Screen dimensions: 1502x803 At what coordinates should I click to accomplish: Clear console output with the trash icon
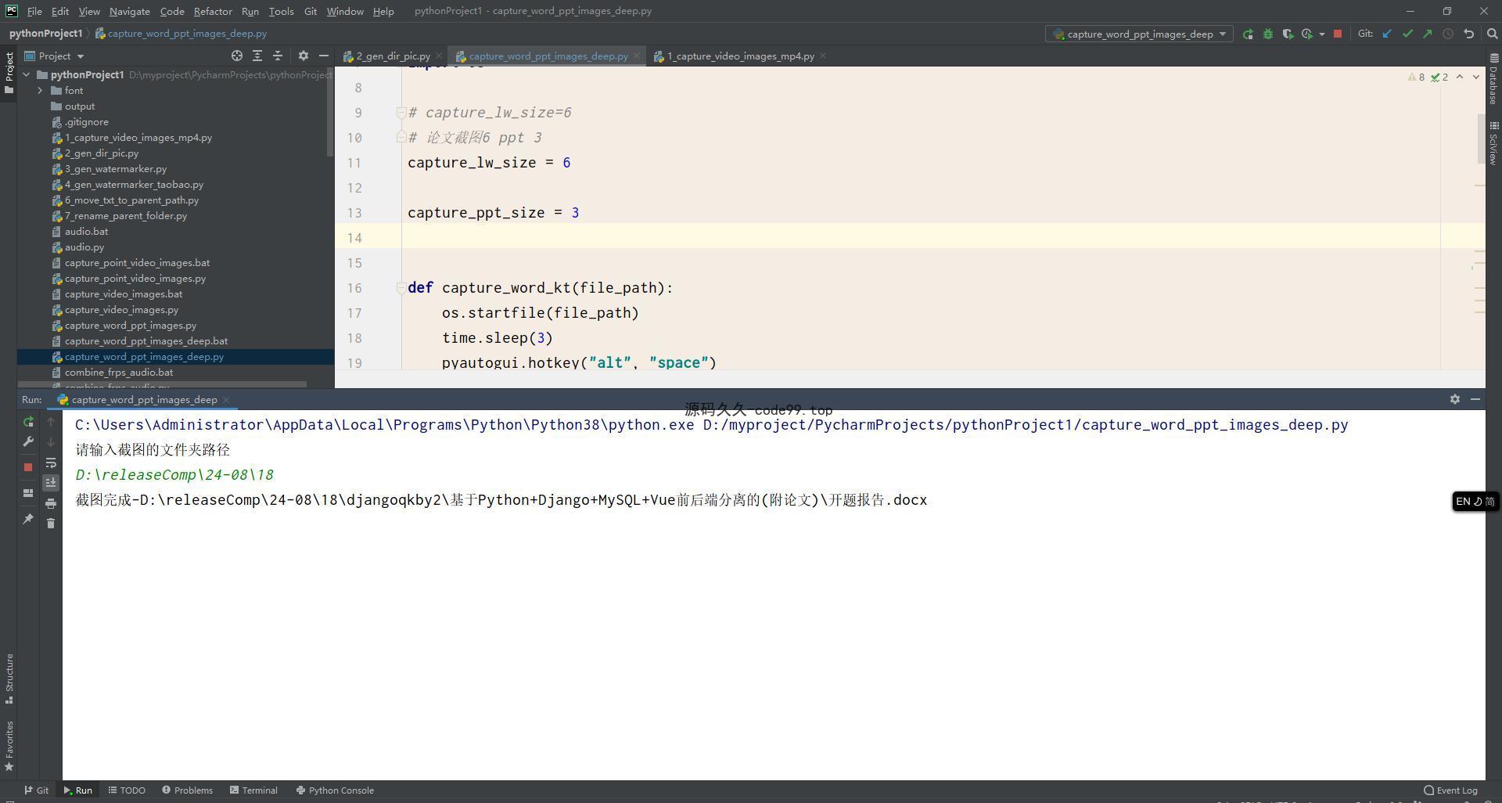(51, 524)
